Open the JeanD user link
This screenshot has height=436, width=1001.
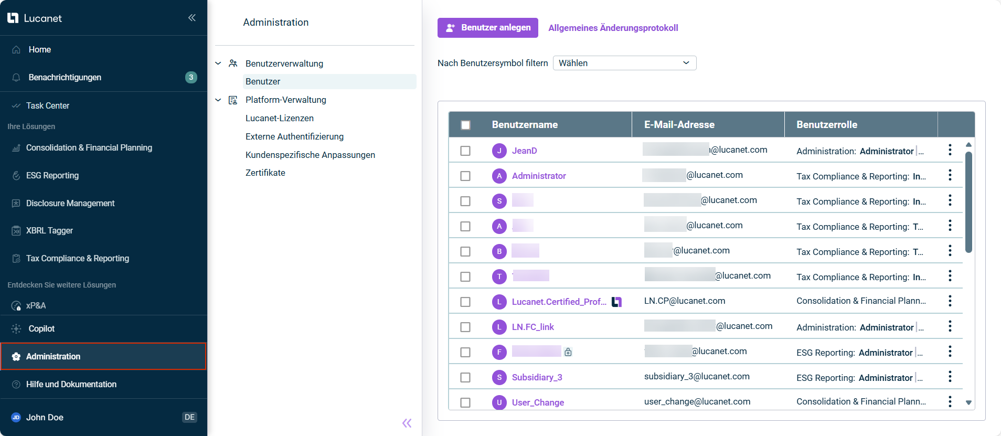click(525, 151)
